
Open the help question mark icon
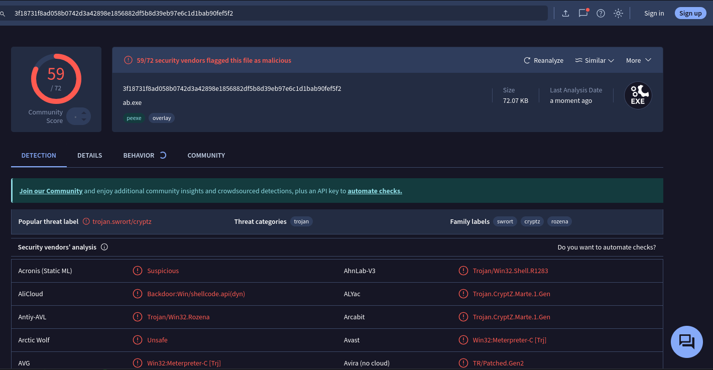pyautogui.click(x=601, y=14)
